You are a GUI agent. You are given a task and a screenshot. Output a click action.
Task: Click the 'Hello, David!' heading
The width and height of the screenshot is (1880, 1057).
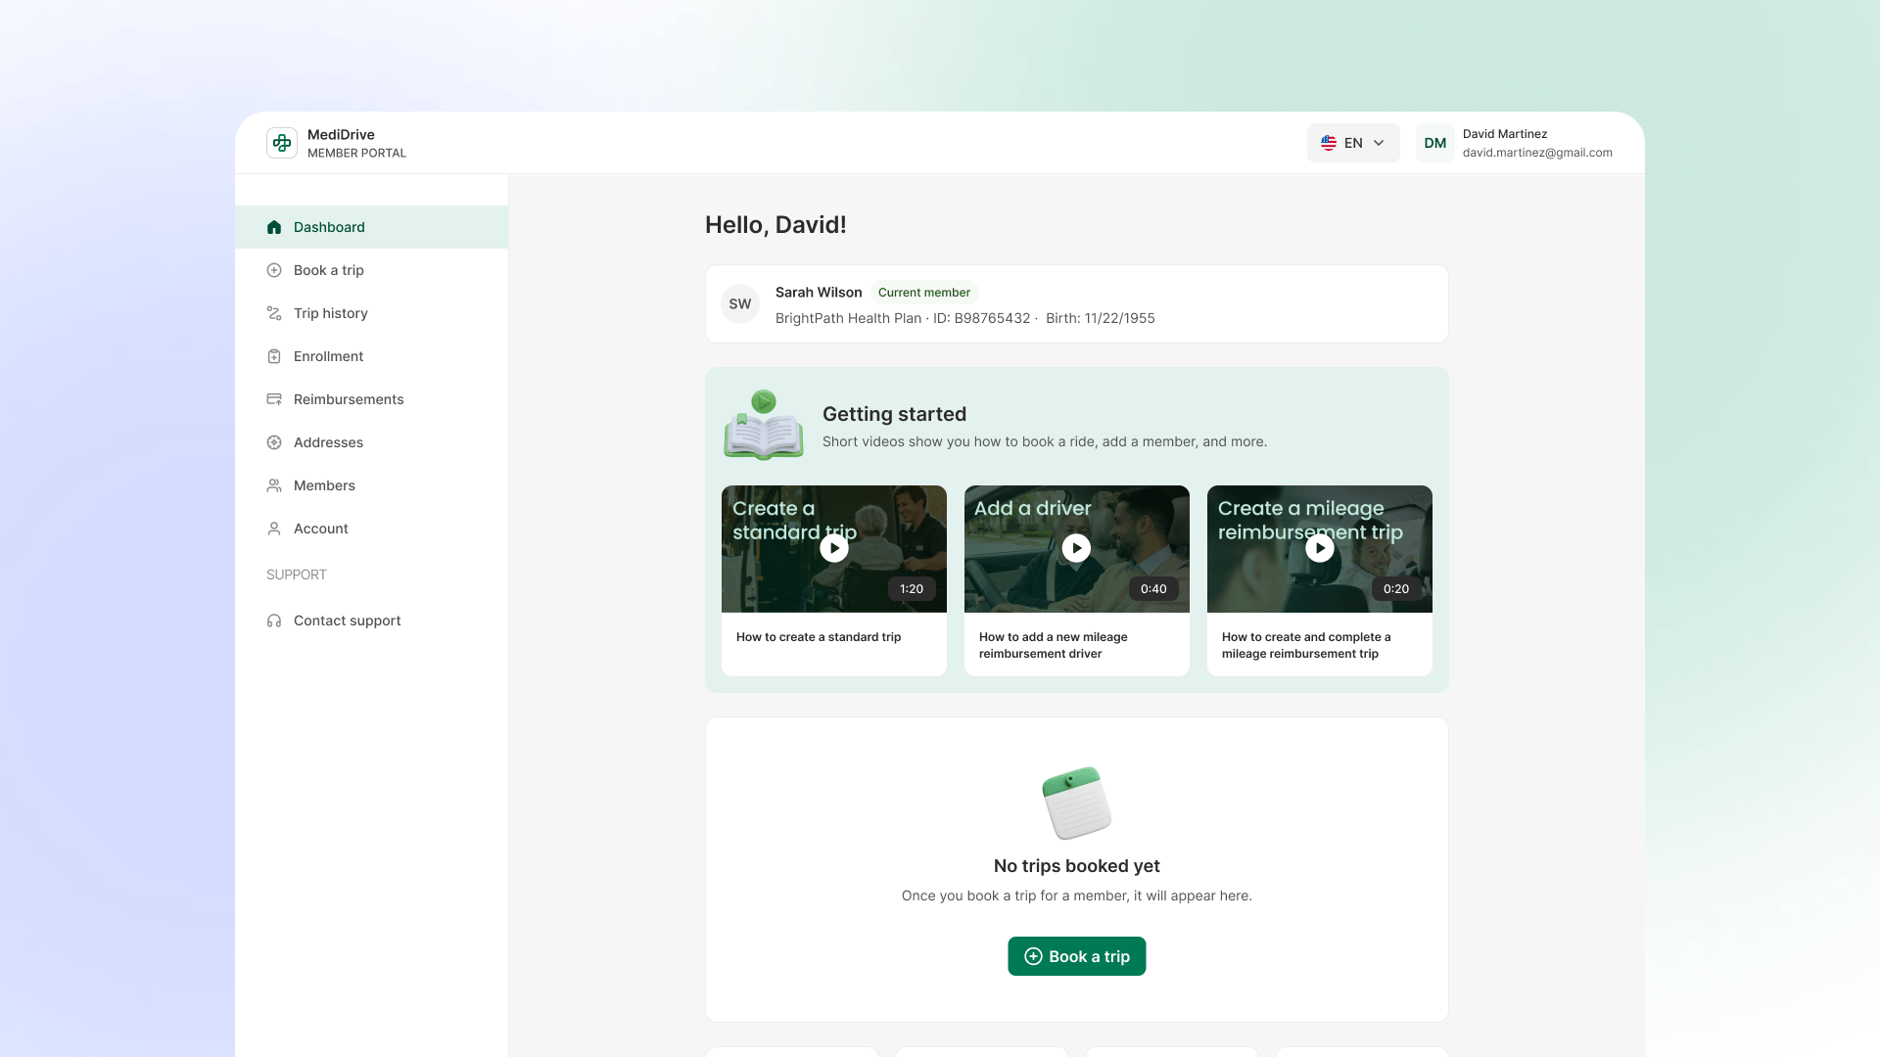coord(775,225)
